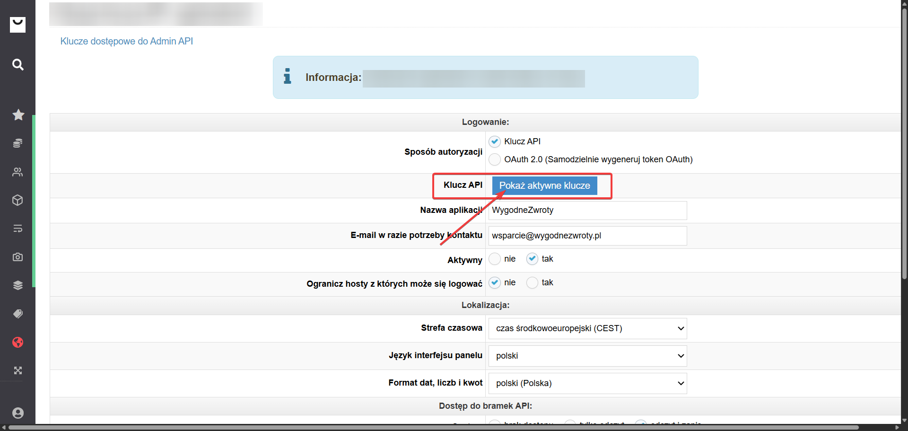Open favorites with the star icon
Screen dimensions: 908x431
(x=18, y=115)
